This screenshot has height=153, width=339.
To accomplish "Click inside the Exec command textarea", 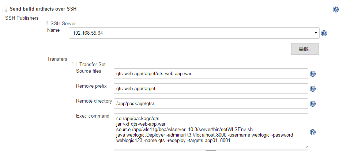I will pyautogui.click(x=211, y=131).
